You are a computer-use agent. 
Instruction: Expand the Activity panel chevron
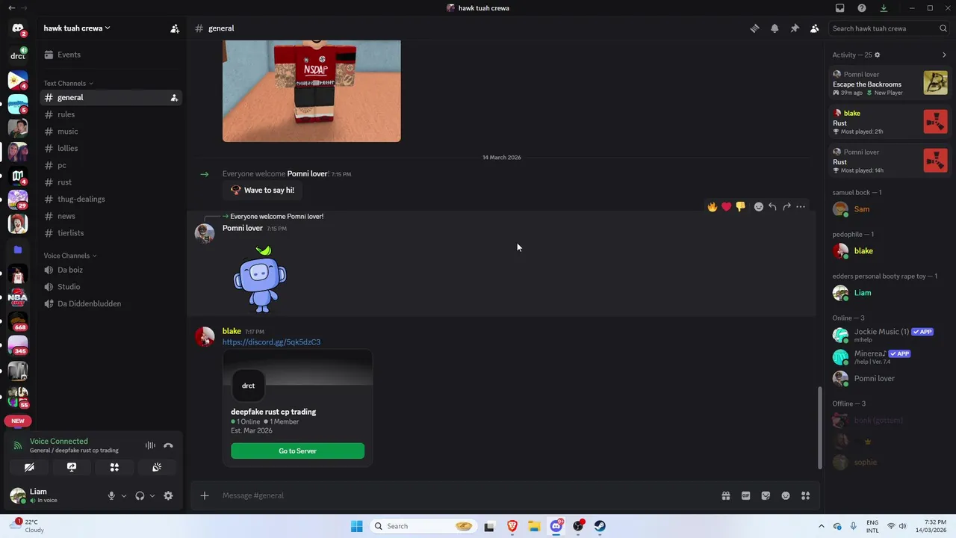pyautogui.click(x=944, y=55)
